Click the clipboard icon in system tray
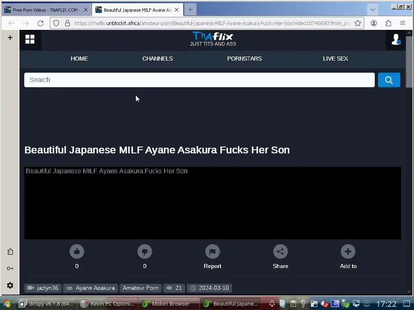This screenshot has width=414, height=310. (293, 304)
